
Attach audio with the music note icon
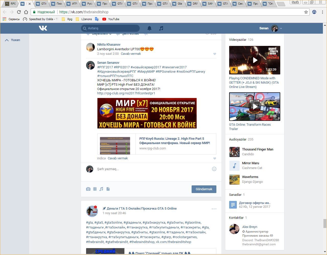coord(101,189)
